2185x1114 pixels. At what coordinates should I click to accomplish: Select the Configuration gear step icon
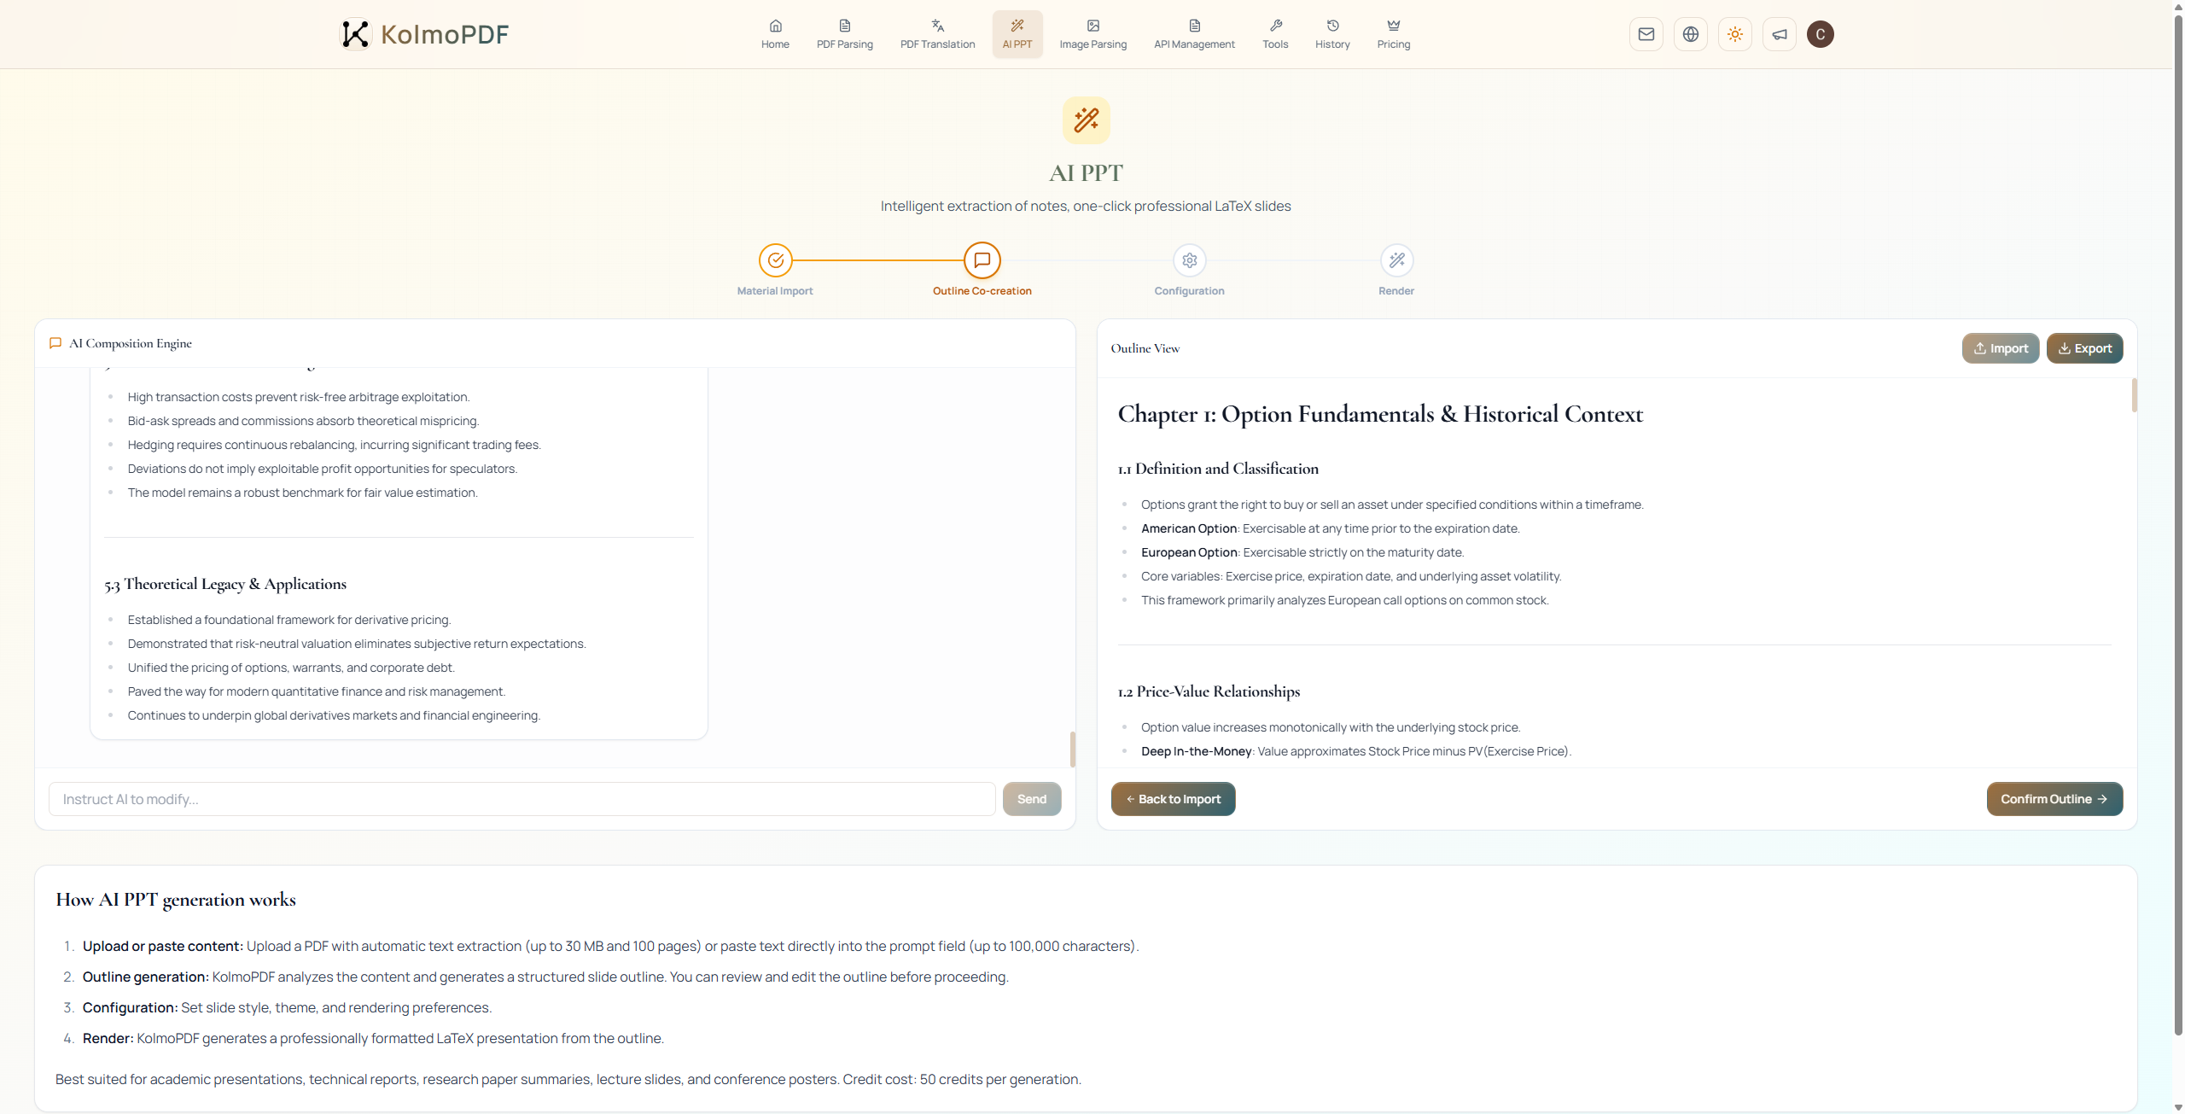click(1189, 260)
